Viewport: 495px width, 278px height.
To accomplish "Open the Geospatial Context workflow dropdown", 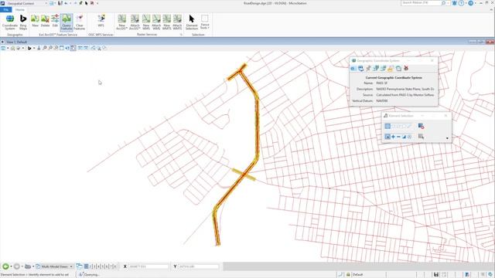I will pos(26,3).
